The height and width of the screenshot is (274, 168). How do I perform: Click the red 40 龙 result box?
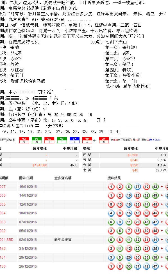coord(87,140)
